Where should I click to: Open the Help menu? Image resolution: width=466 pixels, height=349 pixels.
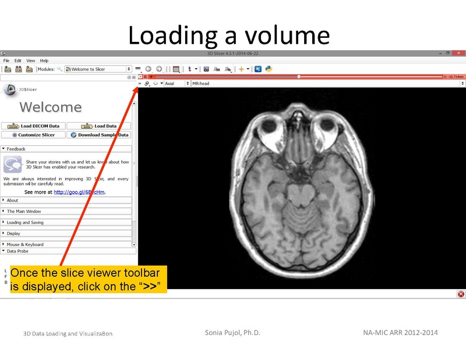44,60
